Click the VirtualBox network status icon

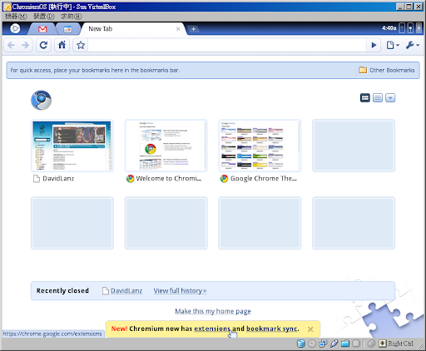click(323, 344)
